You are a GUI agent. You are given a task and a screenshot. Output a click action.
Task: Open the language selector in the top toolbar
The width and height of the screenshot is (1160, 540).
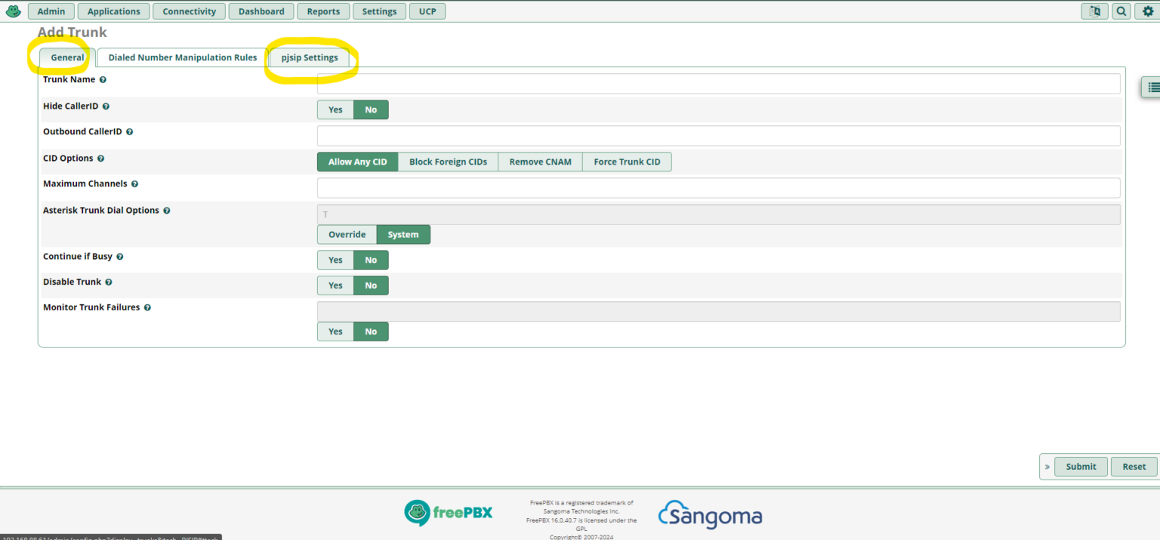click(x=1094, y=11)
